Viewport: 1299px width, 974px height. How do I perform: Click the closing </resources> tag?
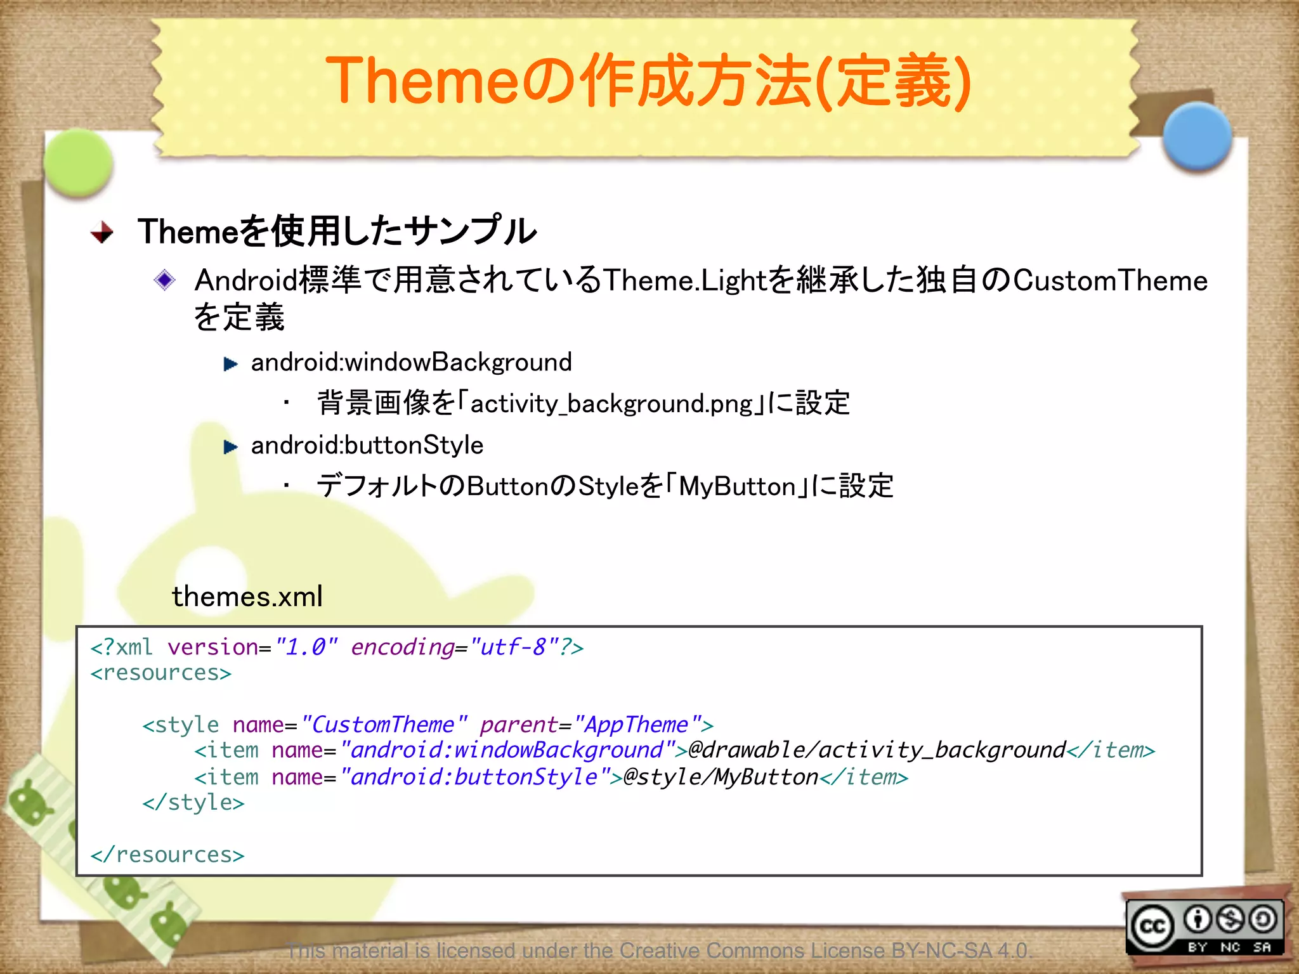pyautogui.click(x=167, y=855)
